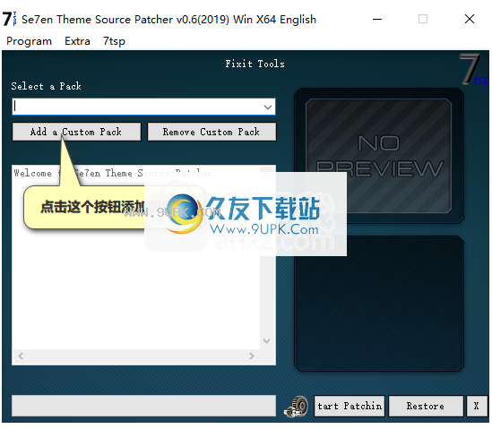Click the log horizontal scrollbar right arrow
The width and height of the screenshot is (492, 429).
tap(252, 356)
